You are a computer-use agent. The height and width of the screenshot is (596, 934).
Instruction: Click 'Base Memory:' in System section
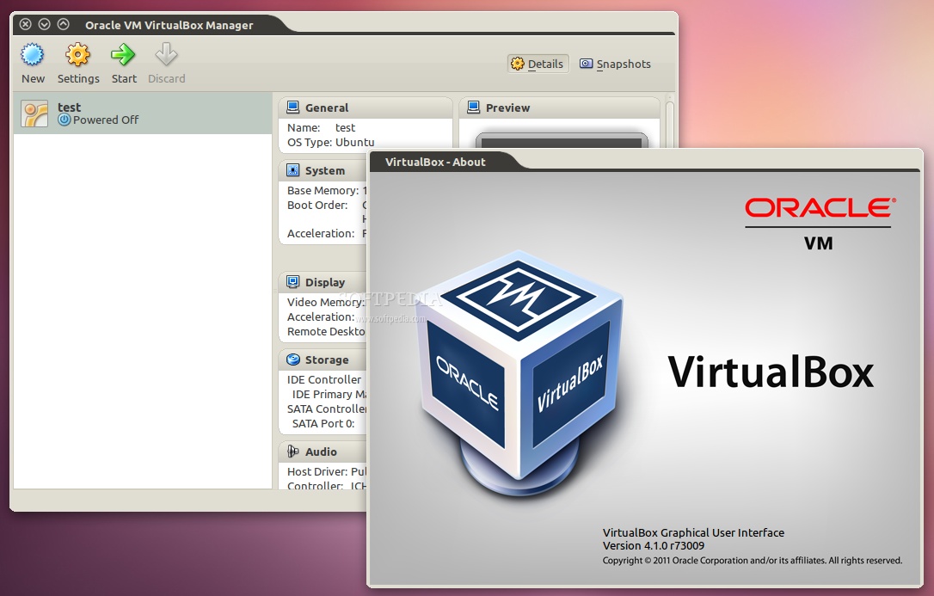pyautogui.click(x=323, y=191)
